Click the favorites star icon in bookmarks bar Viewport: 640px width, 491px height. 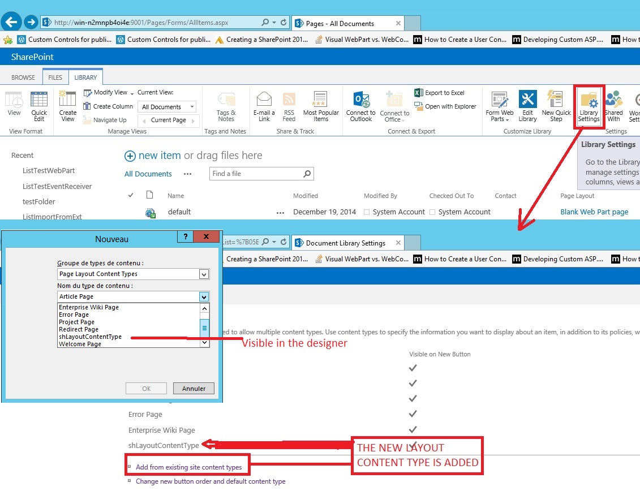pos(8,40)
